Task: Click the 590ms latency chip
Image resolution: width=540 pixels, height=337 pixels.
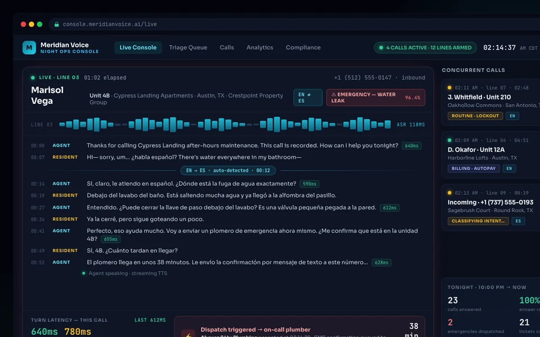Action: point(309,184)
